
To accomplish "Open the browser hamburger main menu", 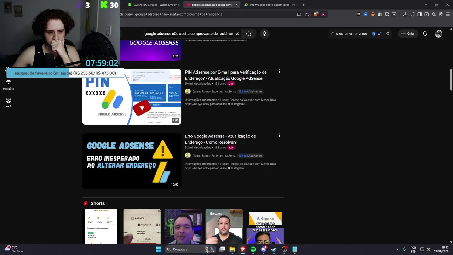I will pos(448,14).
